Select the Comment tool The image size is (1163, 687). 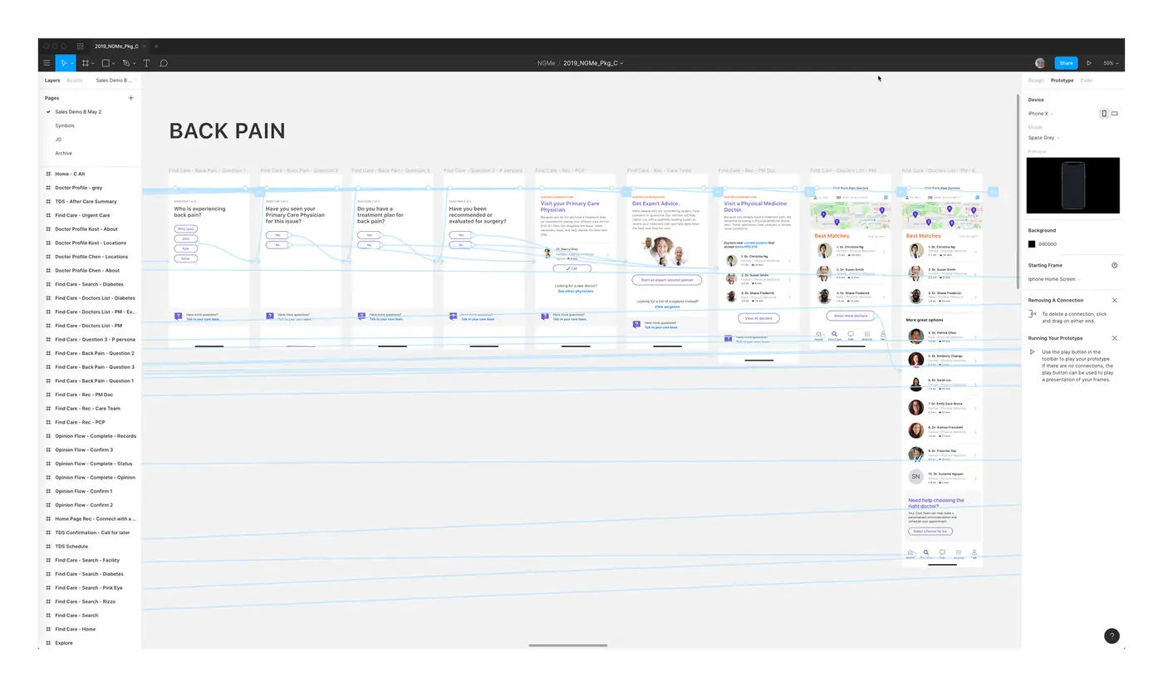coord(164,63)
